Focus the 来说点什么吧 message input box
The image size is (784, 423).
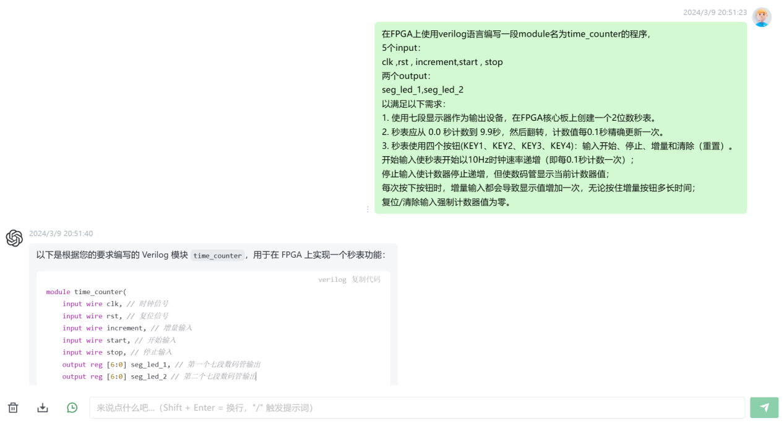[x=417, y=408]
